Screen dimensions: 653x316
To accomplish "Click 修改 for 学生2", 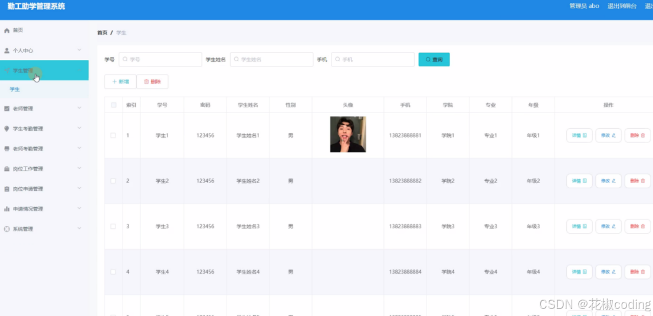I will click(608, 181).
